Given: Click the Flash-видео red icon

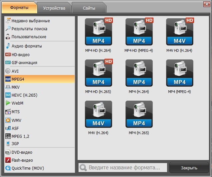Looking at the screenshot, I should [x=8, y=160].
